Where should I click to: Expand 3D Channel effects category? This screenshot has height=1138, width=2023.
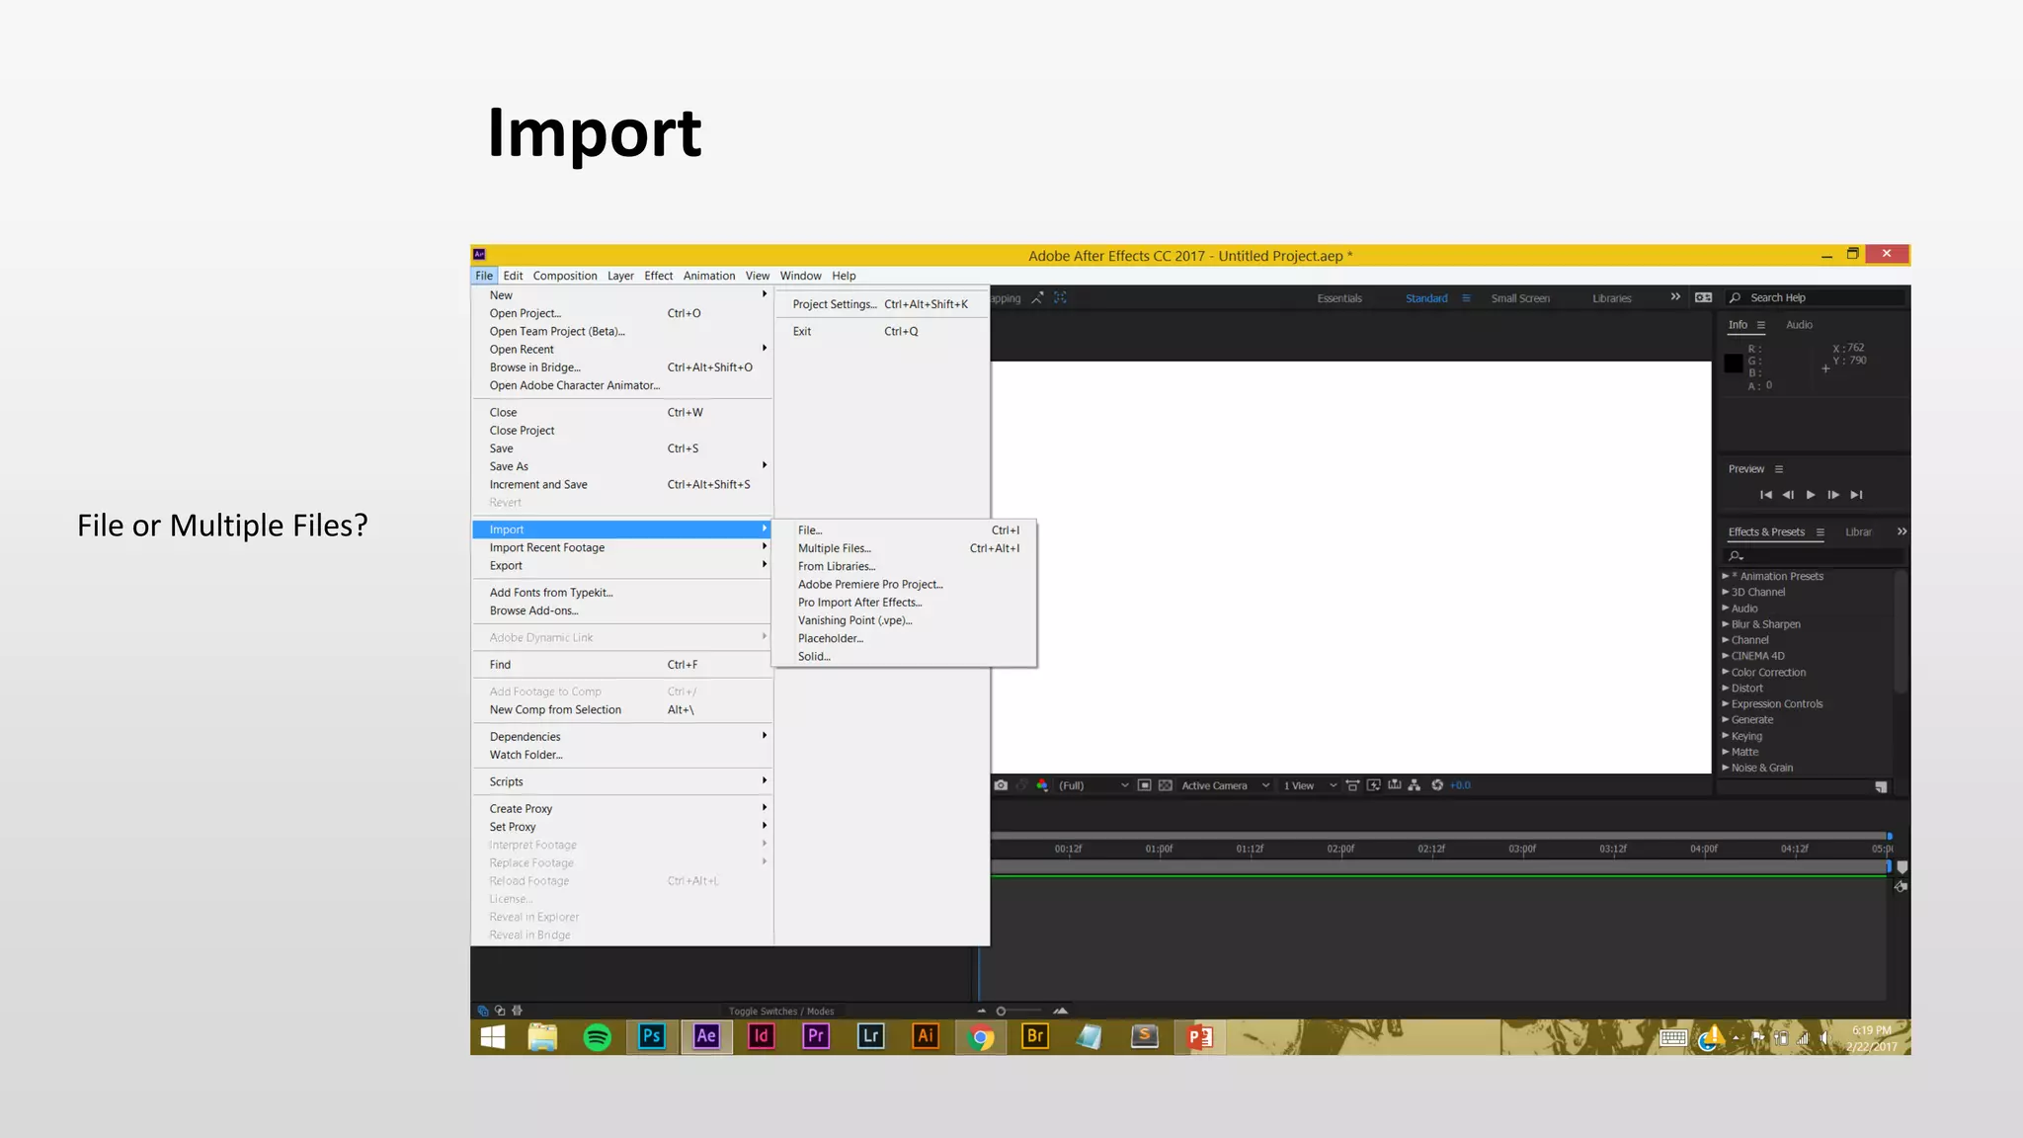pyautogui.click(x=1726, y=592)
